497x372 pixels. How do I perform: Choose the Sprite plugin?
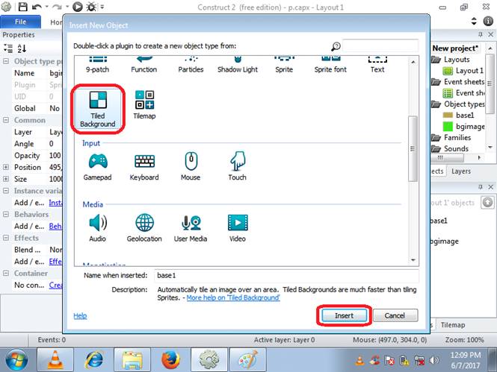[284, 65]
